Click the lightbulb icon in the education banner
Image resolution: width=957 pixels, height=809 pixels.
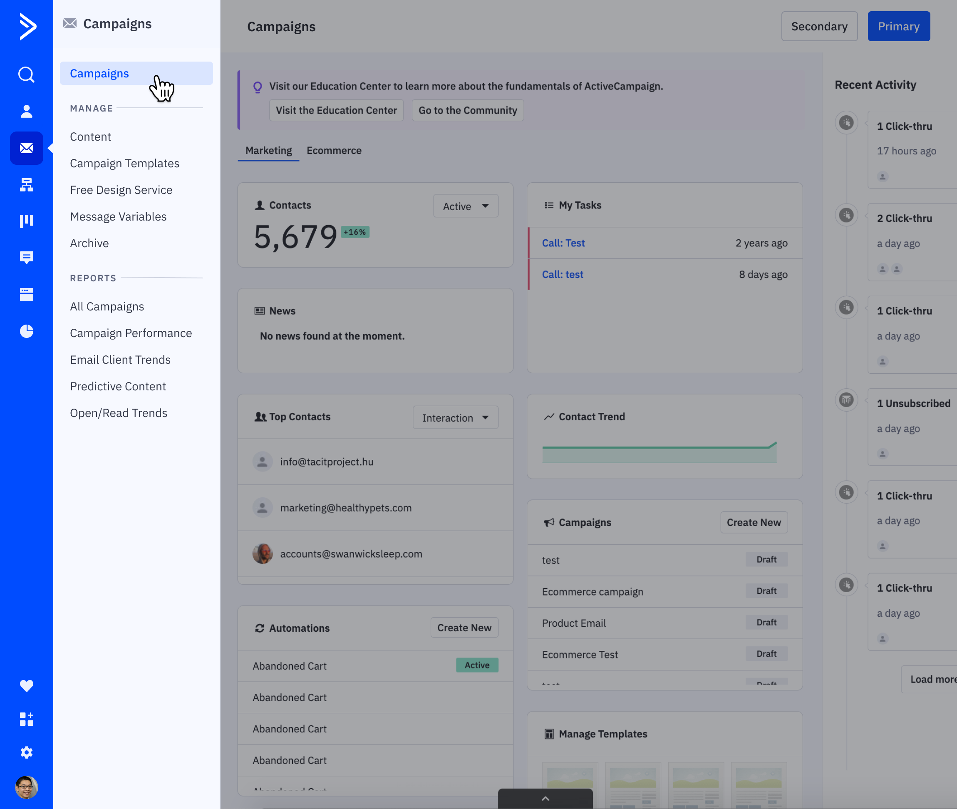258,87
